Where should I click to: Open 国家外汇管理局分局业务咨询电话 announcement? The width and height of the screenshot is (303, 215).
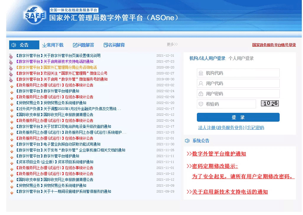56,67
